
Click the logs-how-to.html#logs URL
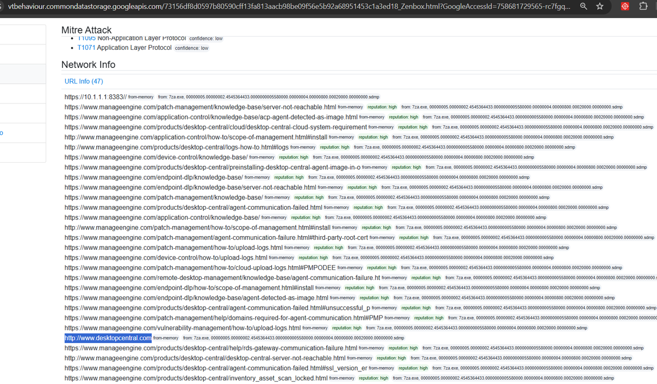[176, 147]
